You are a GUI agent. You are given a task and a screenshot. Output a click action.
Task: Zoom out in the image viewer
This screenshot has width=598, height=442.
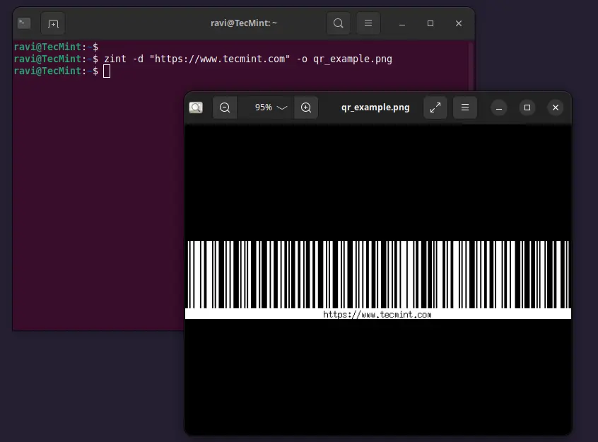225,107
